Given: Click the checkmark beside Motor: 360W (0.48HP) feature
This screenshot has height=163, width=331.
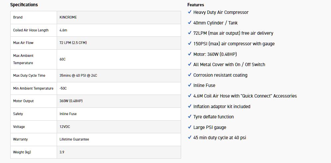Looking at the screenshot, I should coord(190,54).
